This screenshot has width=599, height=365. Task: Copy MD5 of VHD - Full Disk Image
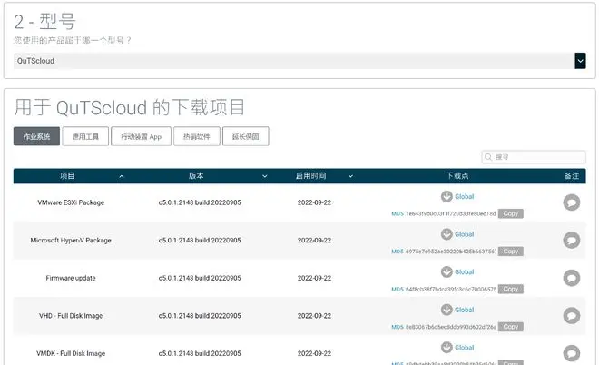tap(511, 327)
